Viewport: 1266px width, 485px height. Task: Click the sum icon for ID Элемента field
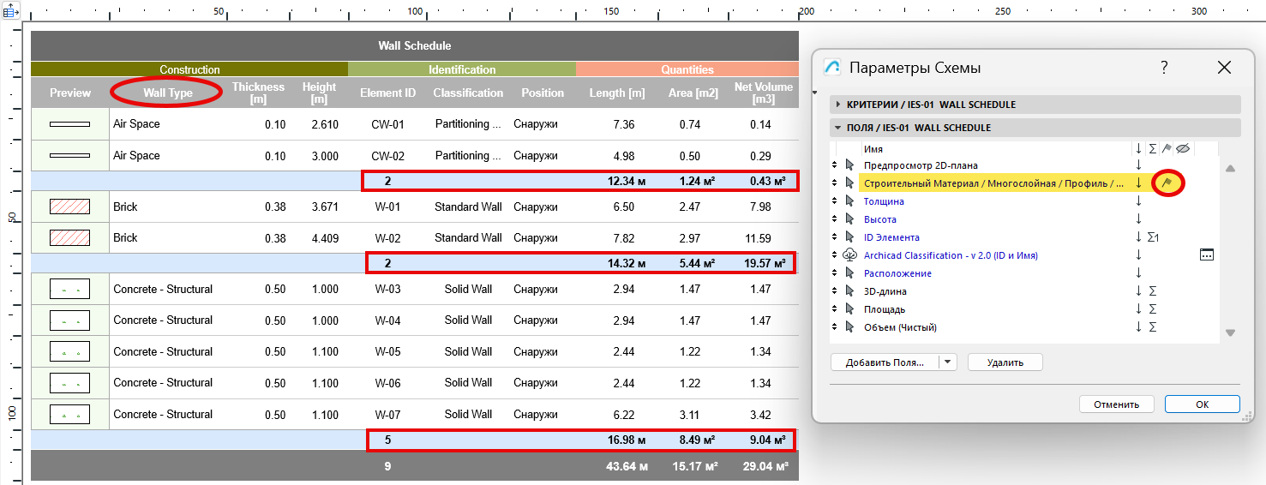(x=1154, y=237)
